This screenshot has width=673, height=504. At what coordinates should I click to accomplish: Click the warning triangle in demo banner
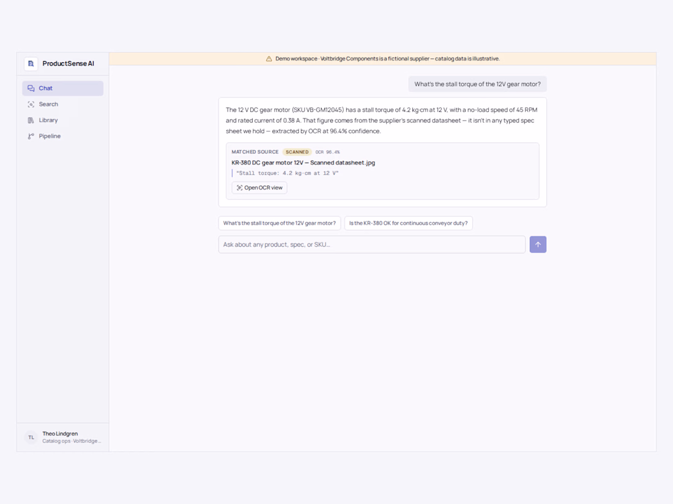(269, 59)
